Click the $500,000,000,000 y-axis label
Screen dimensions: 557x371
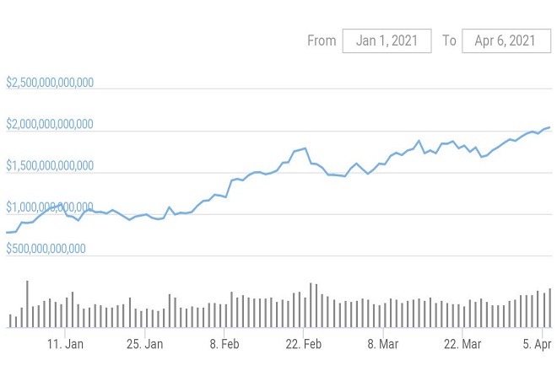pyautogui.click(x=46, y=249)
